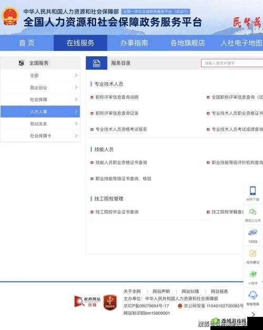Click 网站报表 footer link

(219, 292)
